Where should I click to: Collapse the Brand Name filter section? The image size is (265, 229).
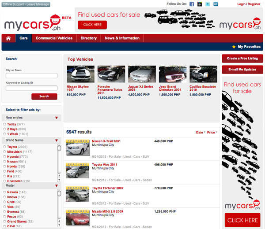[57, 140]
